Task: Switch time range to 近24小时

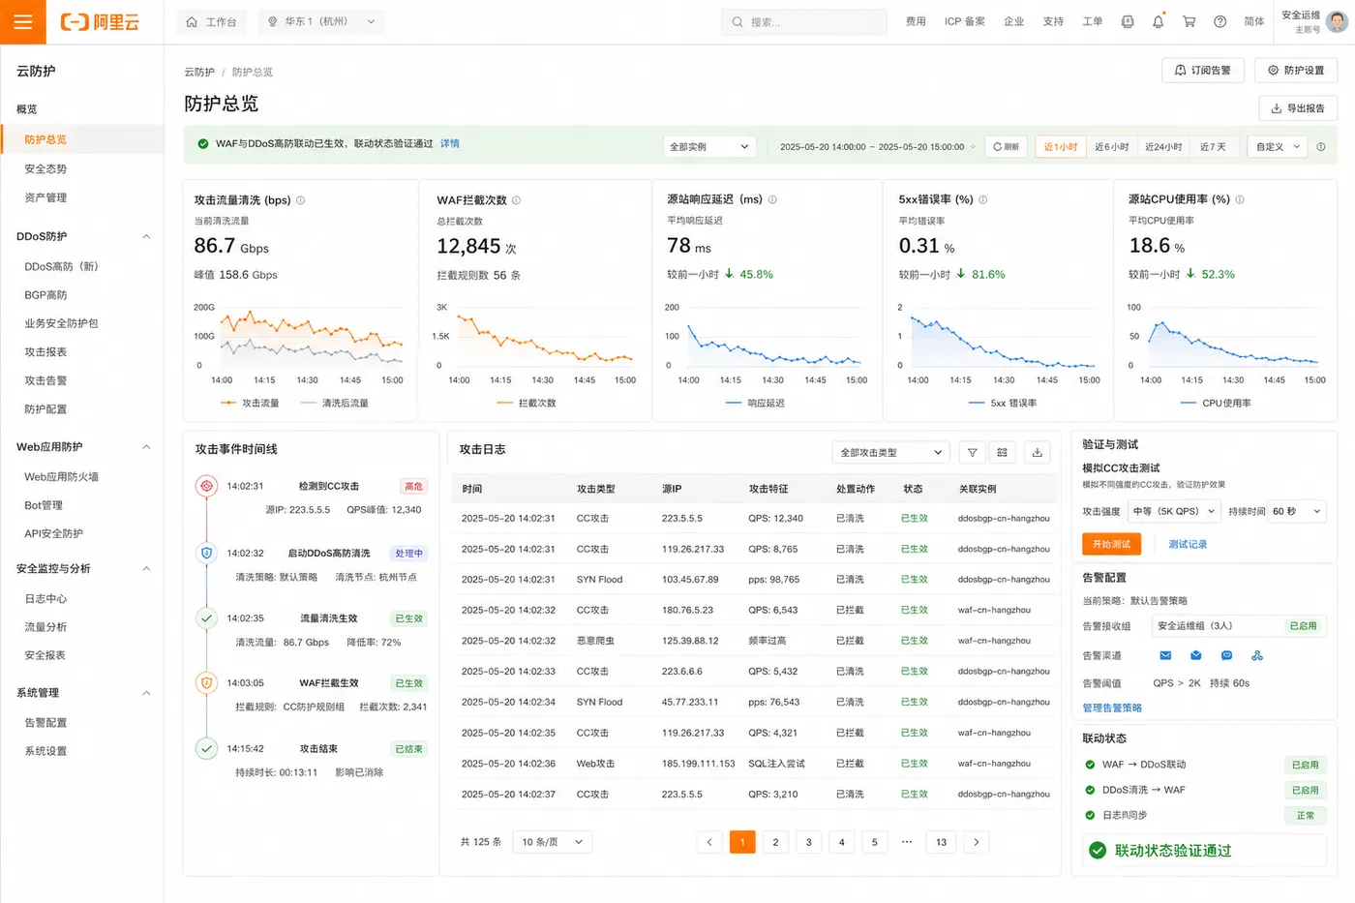Action: click(x=1163, y=147)
